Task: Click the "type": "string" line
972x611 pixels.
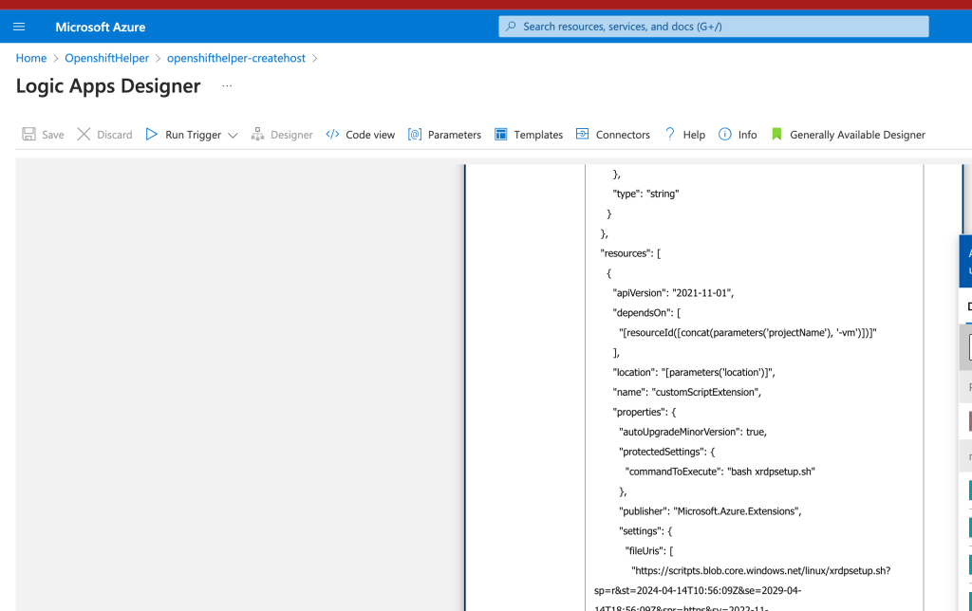Action: [645, 194]
